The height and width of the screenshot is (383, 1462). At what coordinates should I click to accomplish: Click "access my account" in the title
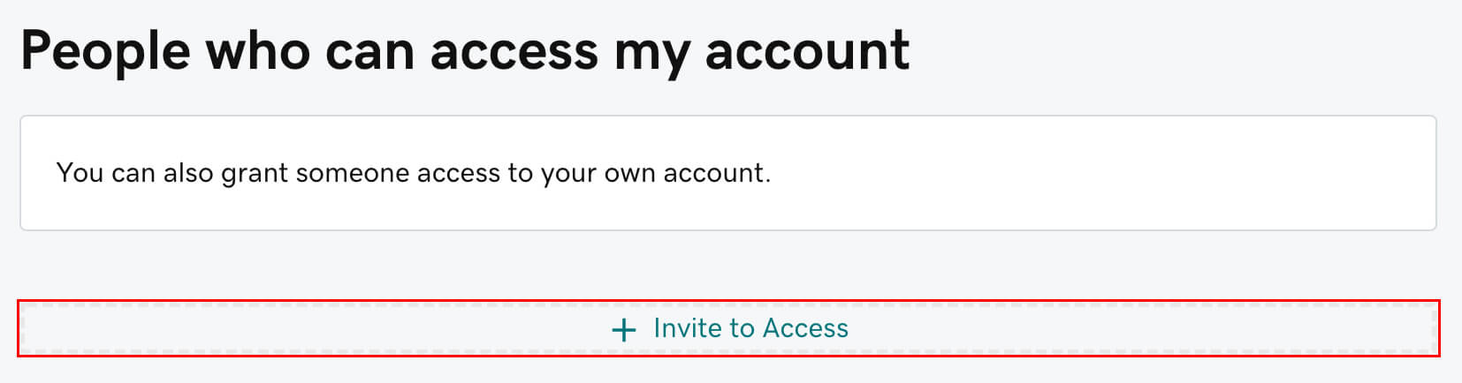(x=669, y=51)
